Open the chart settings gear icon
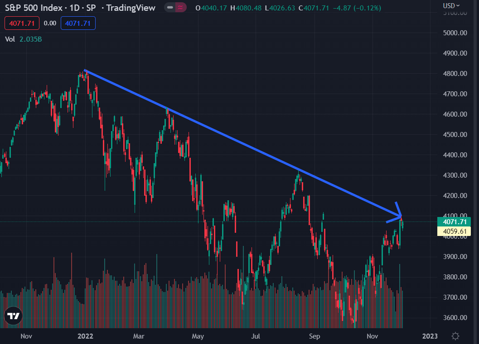Screen dimensions: 479x344 (455, 336)
